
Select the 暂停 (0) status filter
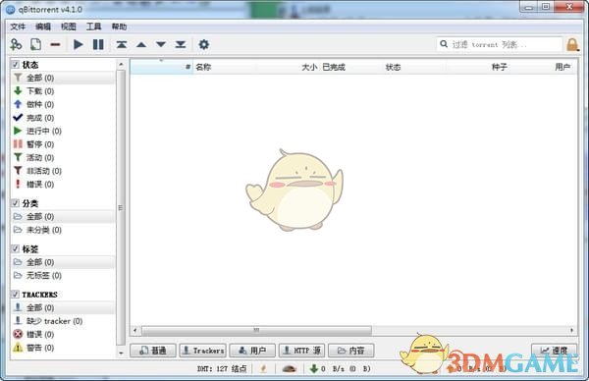point(63,144)
